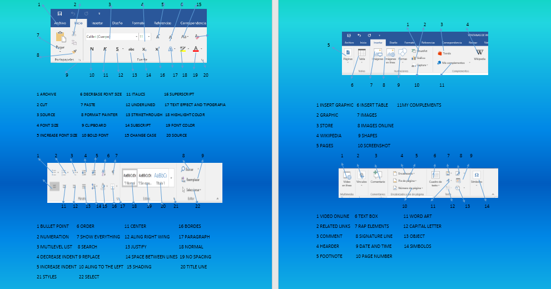Click the SmartArt button
551x289 pixels.
coord(419,51)
